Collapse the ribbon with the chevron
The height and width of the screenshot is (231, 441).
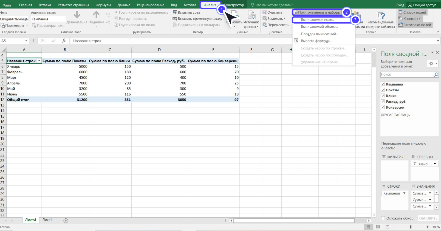(x=438, y=32)
